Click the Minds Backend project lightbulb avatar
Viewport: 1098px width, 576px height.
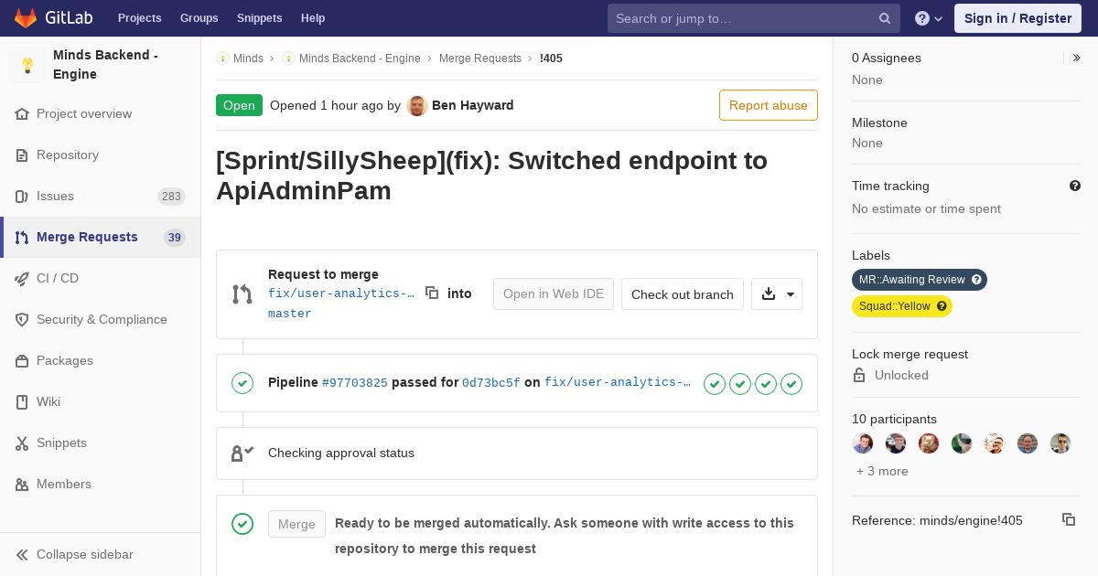[27, 65]
